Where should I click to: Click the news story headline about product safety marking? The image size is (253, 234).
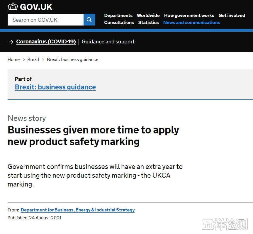point(93,135)
